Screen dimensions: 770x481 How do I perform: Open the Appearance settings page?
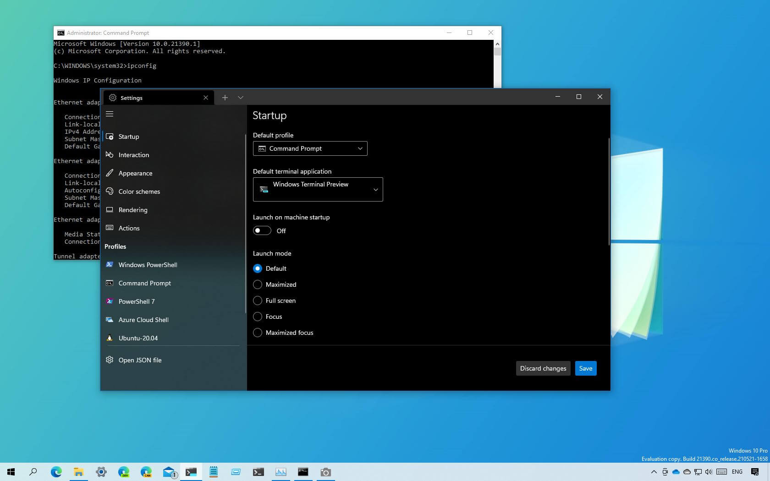tap(135, 173)
